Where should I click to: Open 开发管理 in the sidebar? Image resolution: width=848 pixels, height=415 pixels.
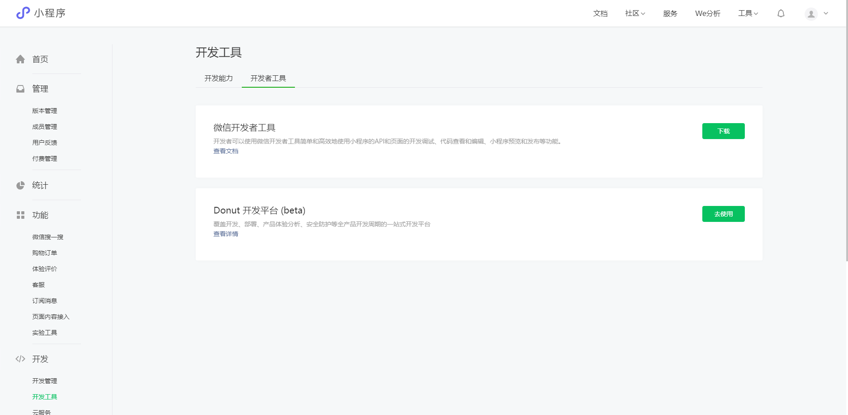click(45, 381)
